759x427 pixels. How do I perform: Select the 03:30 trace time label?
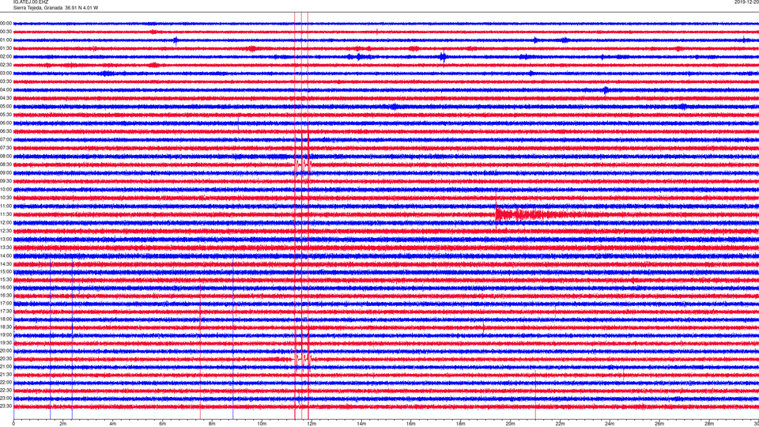6,81
